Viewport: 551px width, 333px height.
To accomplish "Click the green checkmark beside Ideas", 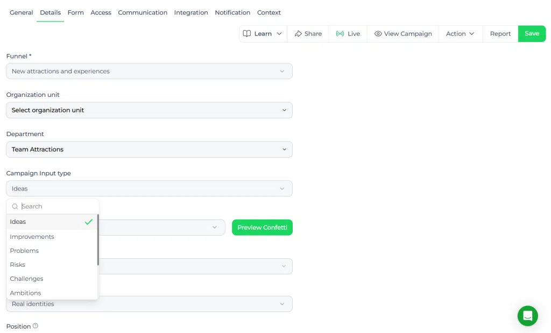I will (89, 222).
